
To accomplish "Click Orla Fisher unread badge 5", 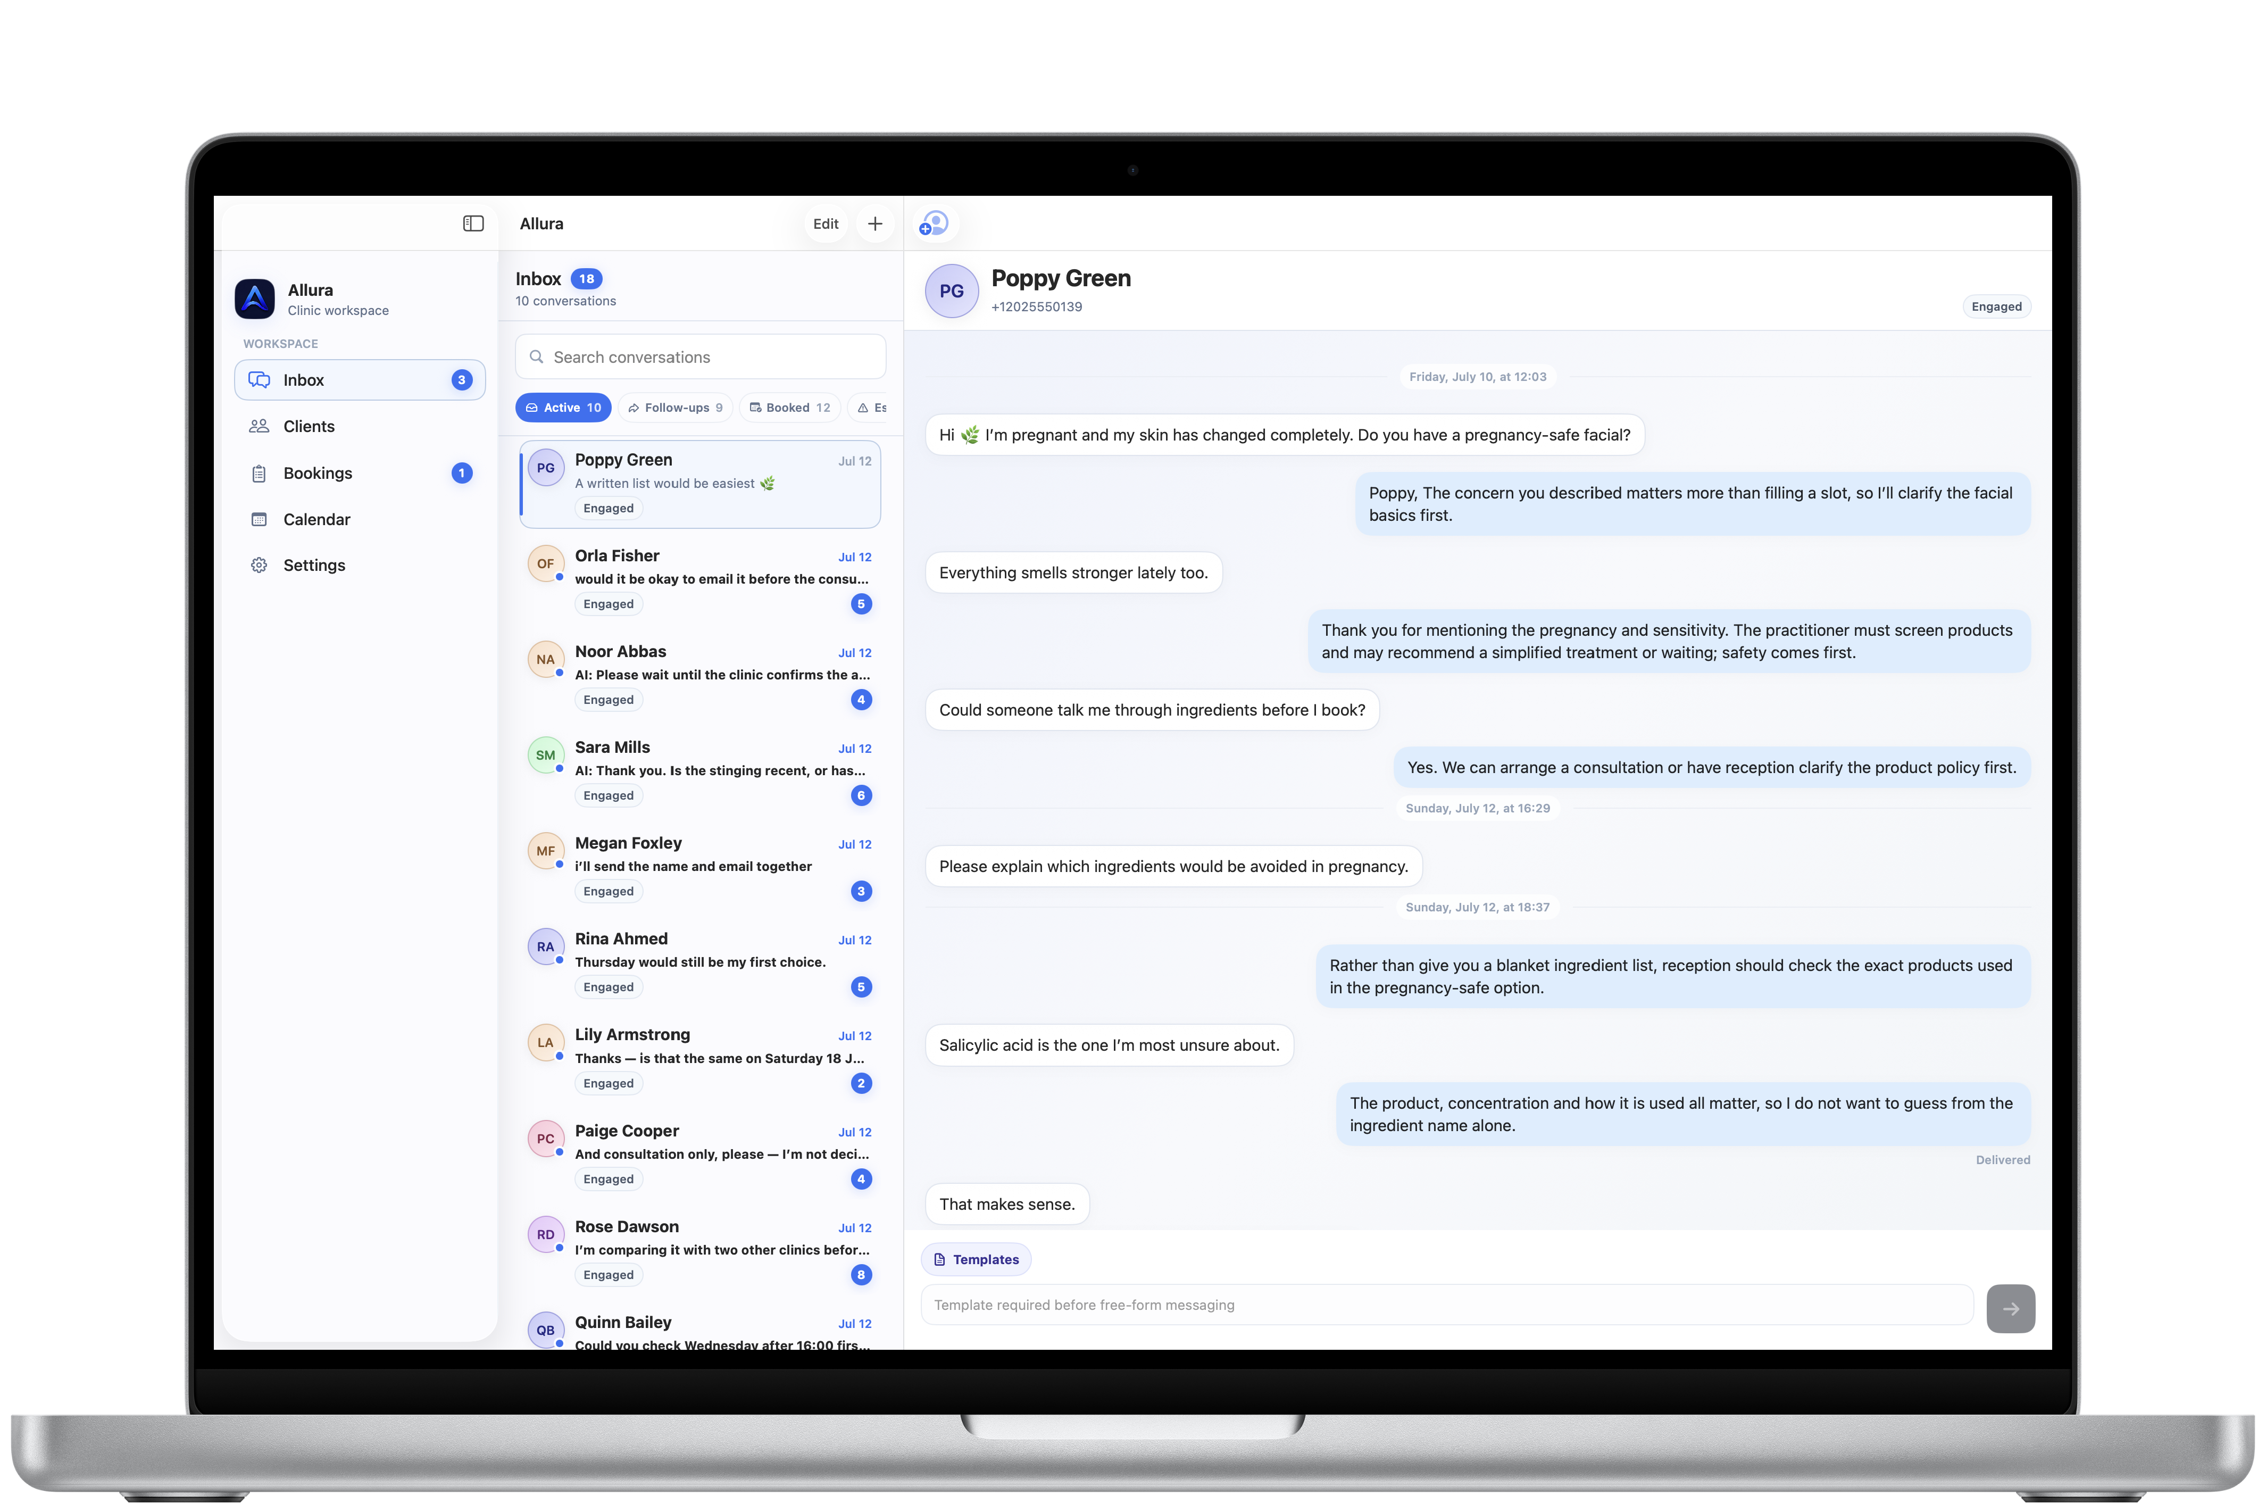I will pyautogui.click(x=861, y=604).
